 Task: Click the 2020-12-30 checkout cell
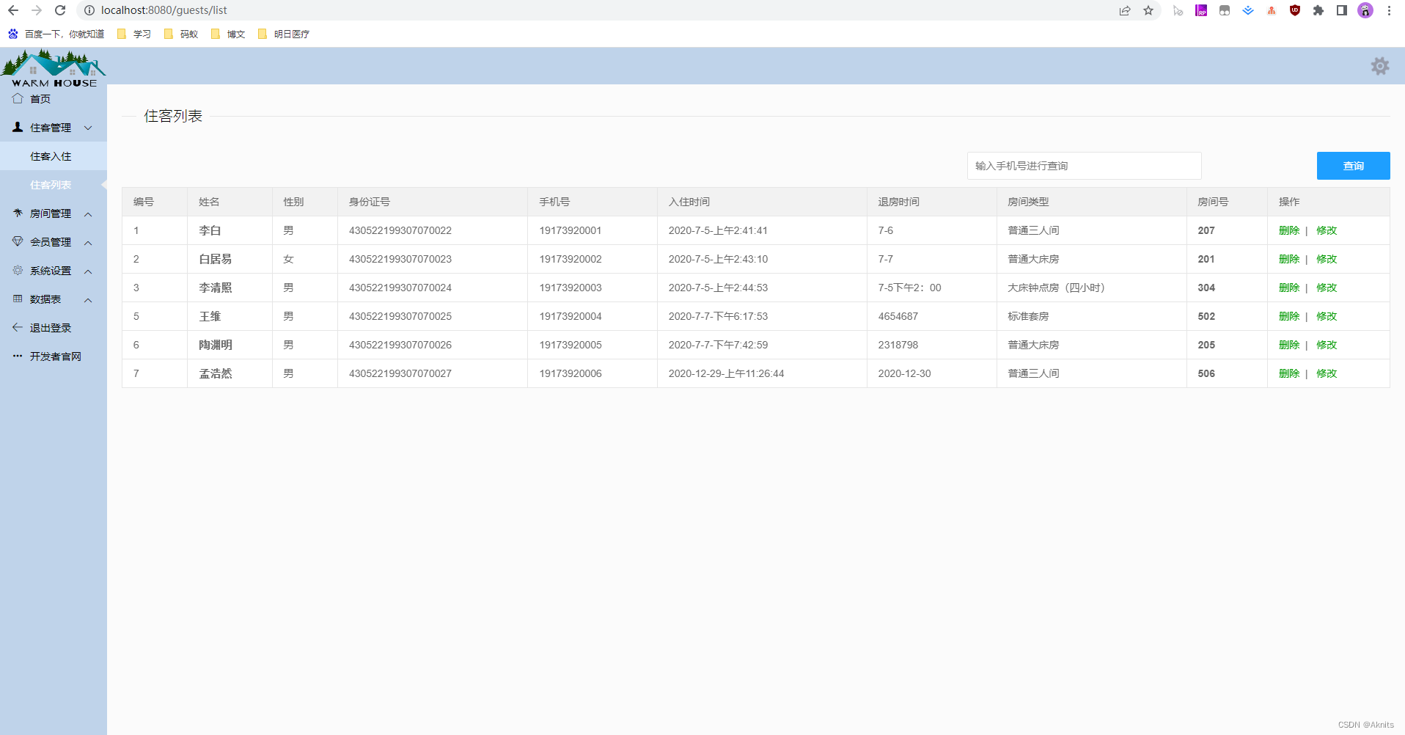point(932,373)
